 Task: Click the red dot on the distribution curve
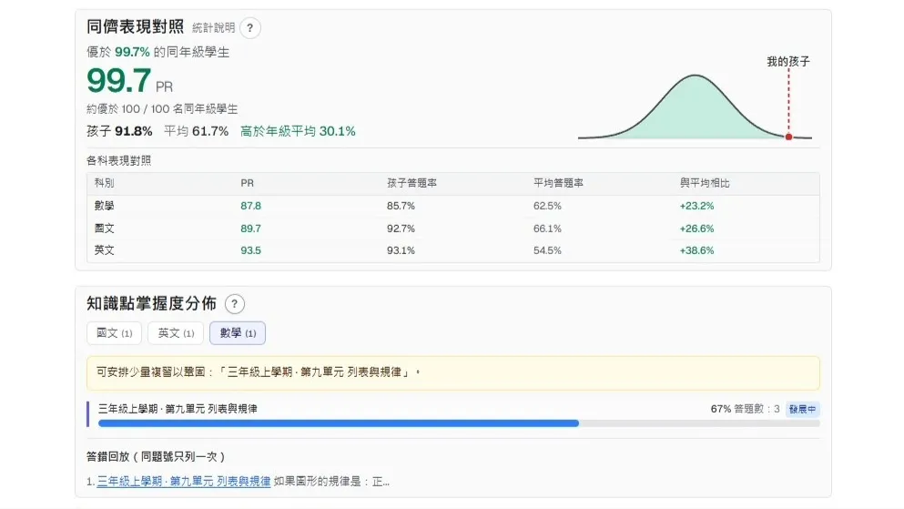788,137
